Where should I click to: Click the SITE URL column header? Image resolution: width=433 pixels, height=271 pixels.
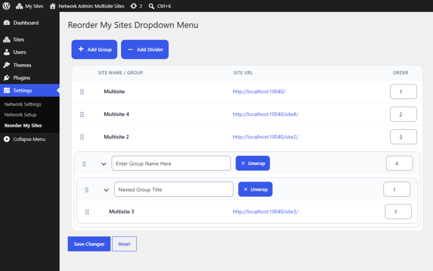point(243,73)
